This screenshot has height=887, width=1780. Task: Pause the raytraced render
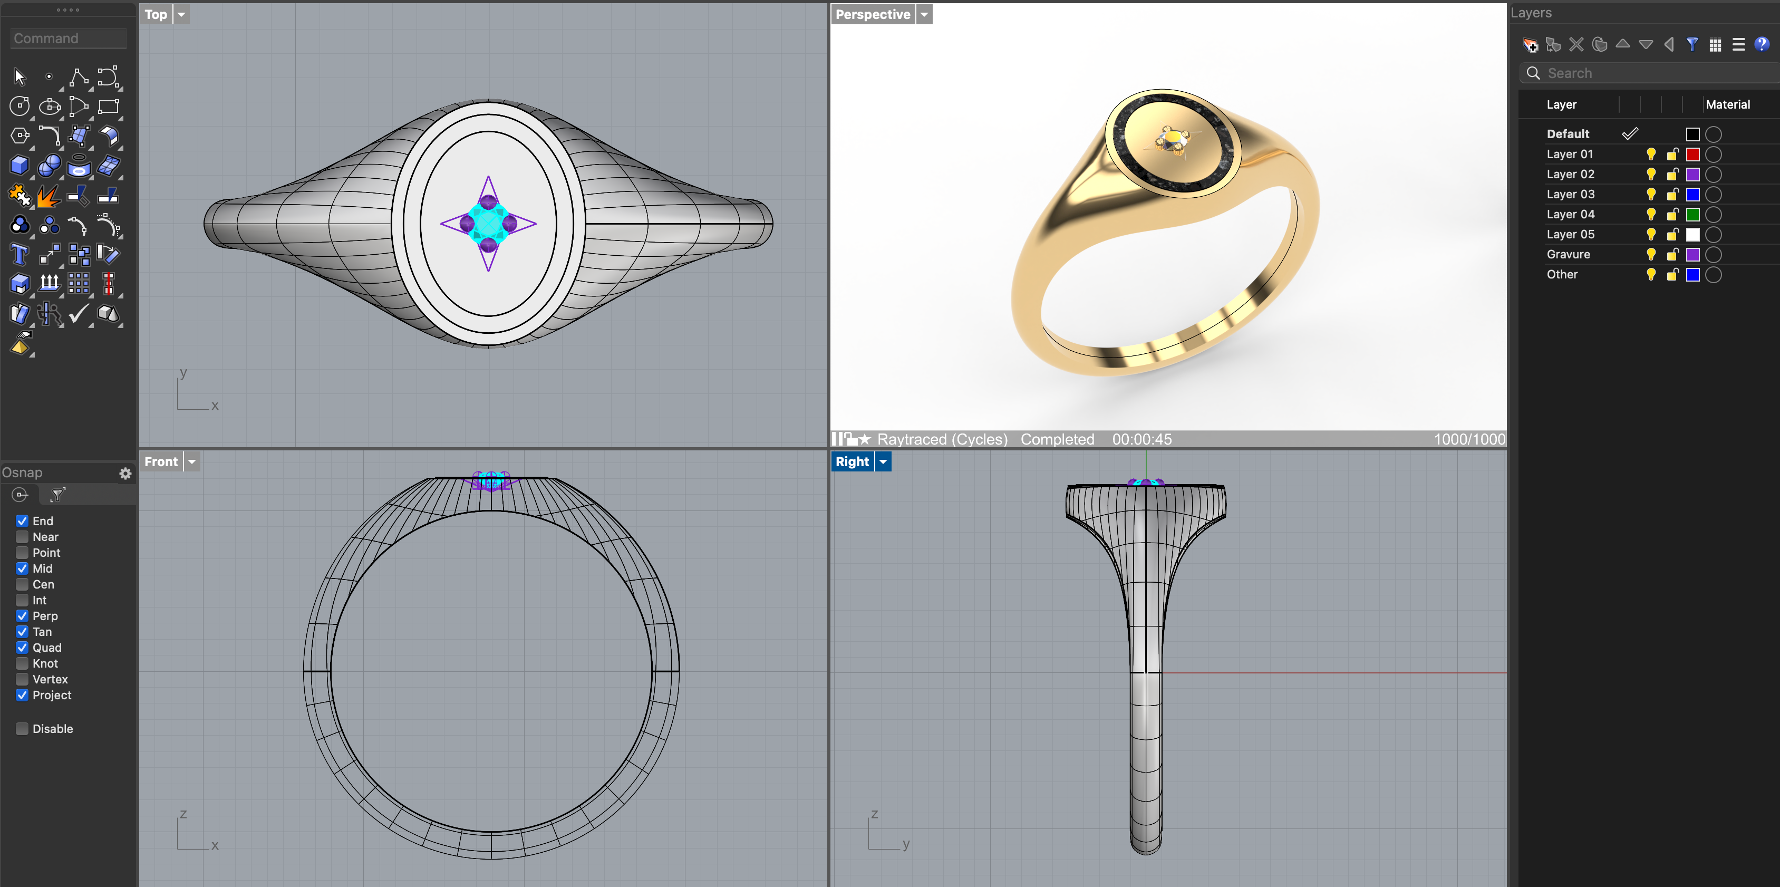click(x=836, y=439)
